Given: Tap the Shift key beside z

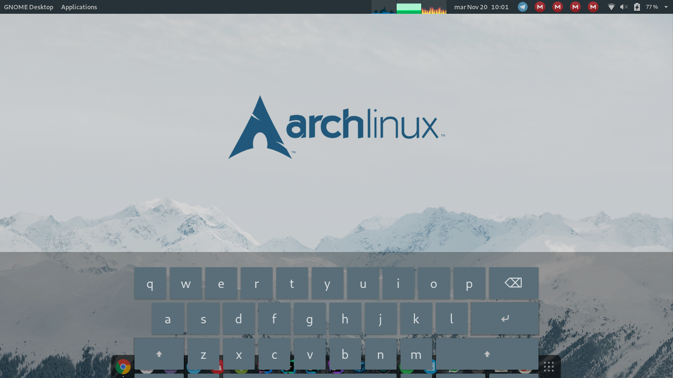Looking at the screenshot, I should click(x=159, y=354).
